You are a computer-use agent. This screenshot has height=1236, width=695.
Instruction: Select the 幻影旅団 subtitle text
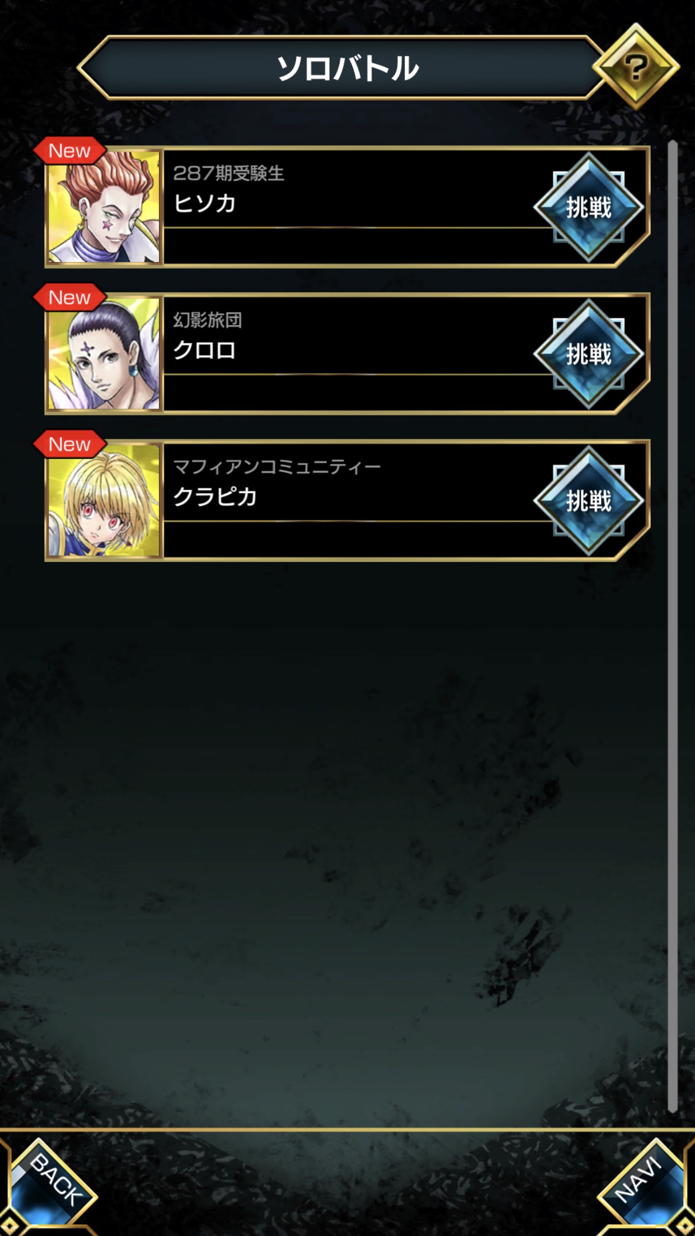207,320
